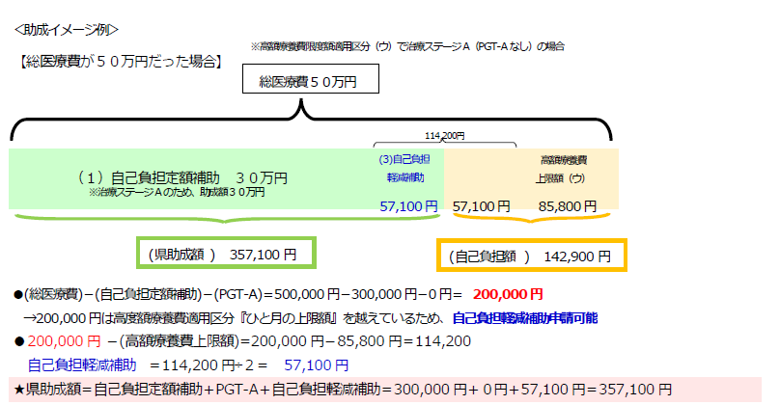Click '(1)自己負担定額補助 30万円' text
Screen dimensions: 780x405
point(182,177)
